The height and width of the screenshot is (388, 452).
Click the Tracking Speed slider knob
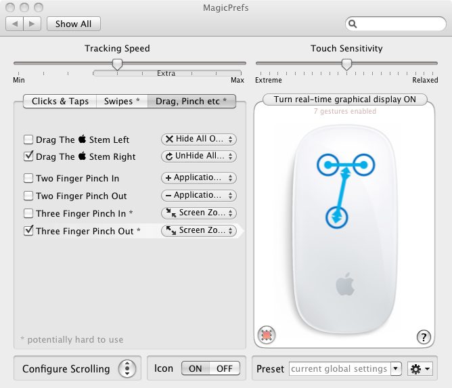pyautogui.click(x=117, y=64)
